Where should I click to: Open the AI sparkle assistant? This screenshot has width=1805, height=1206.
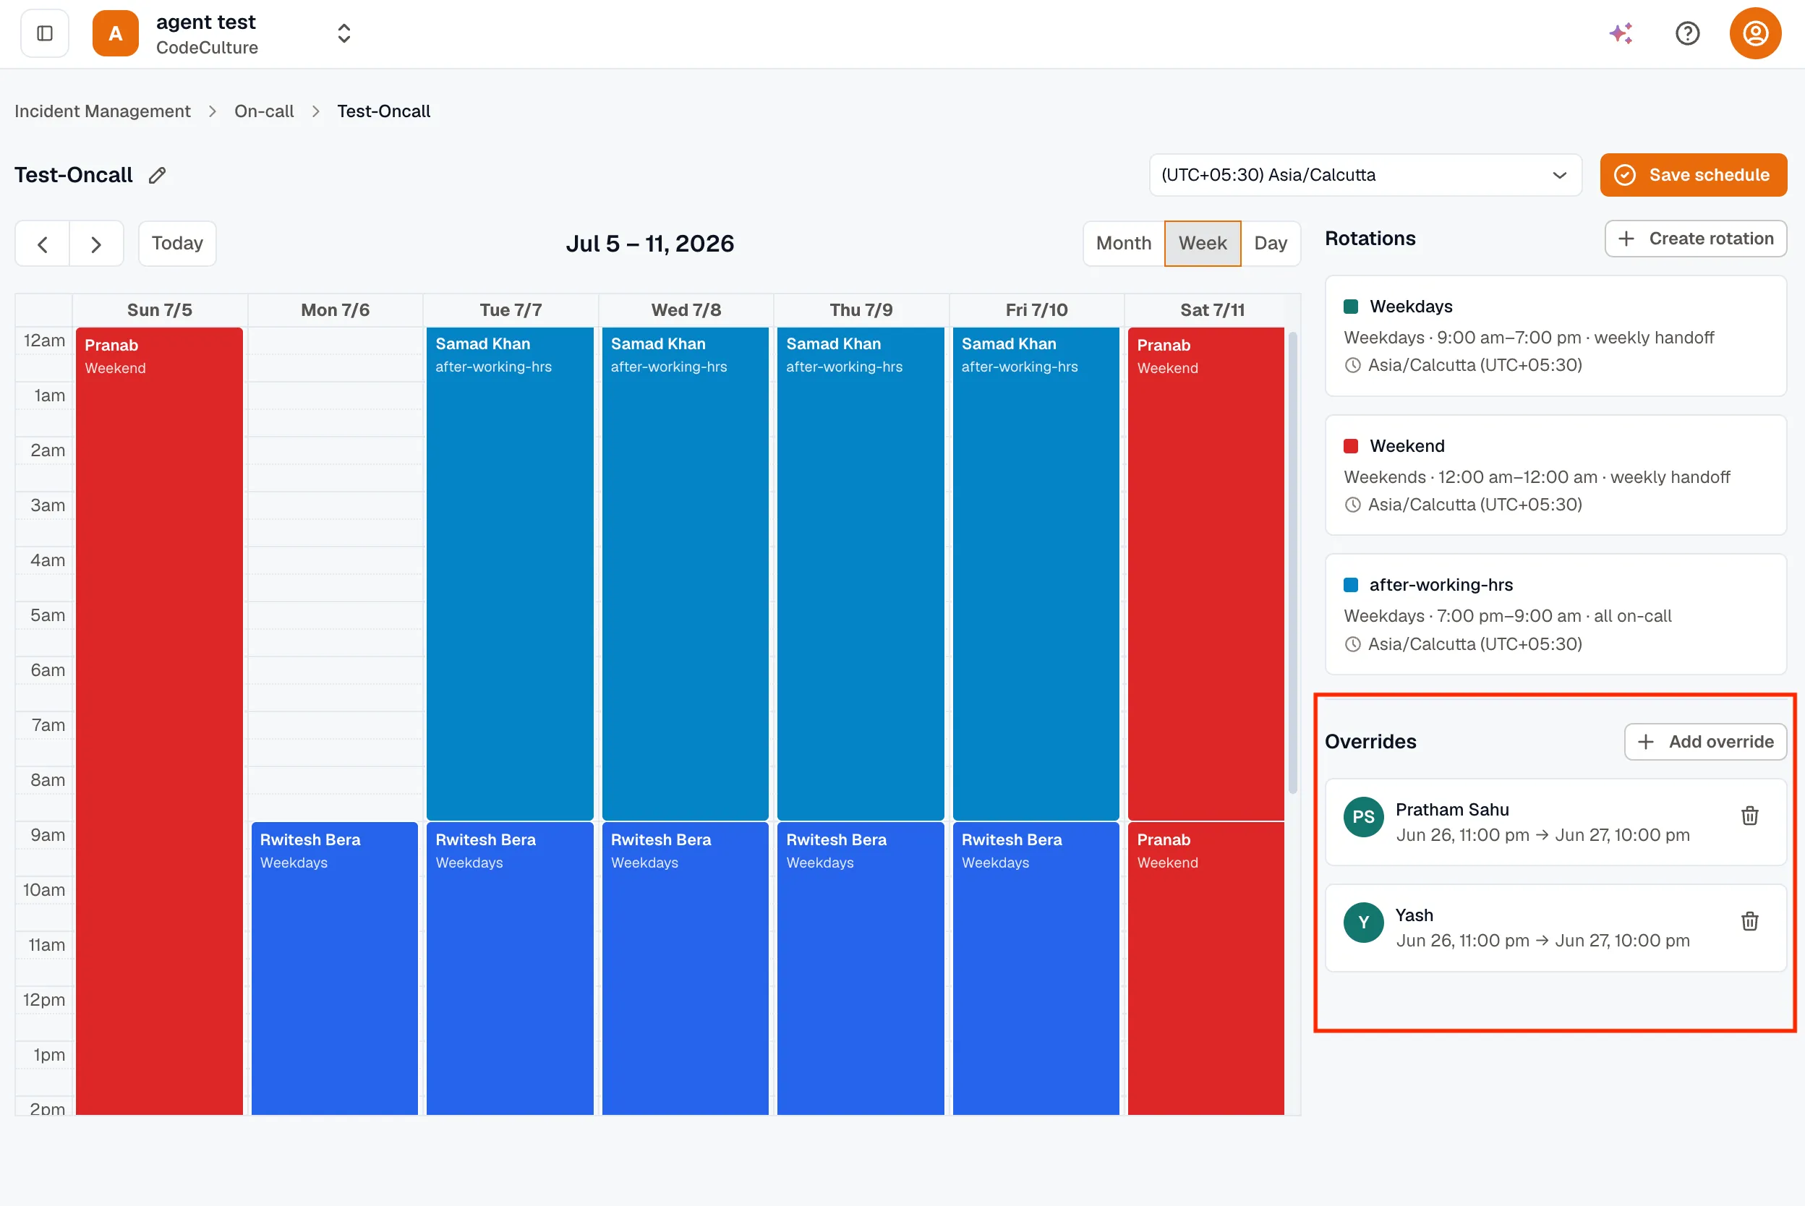(1621, 33)
